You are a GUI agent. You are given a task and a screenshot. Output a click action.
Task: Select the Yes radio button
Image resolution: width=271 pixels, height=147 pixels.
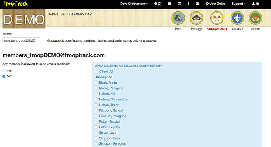pyautogui.click(x=4, y=71)
